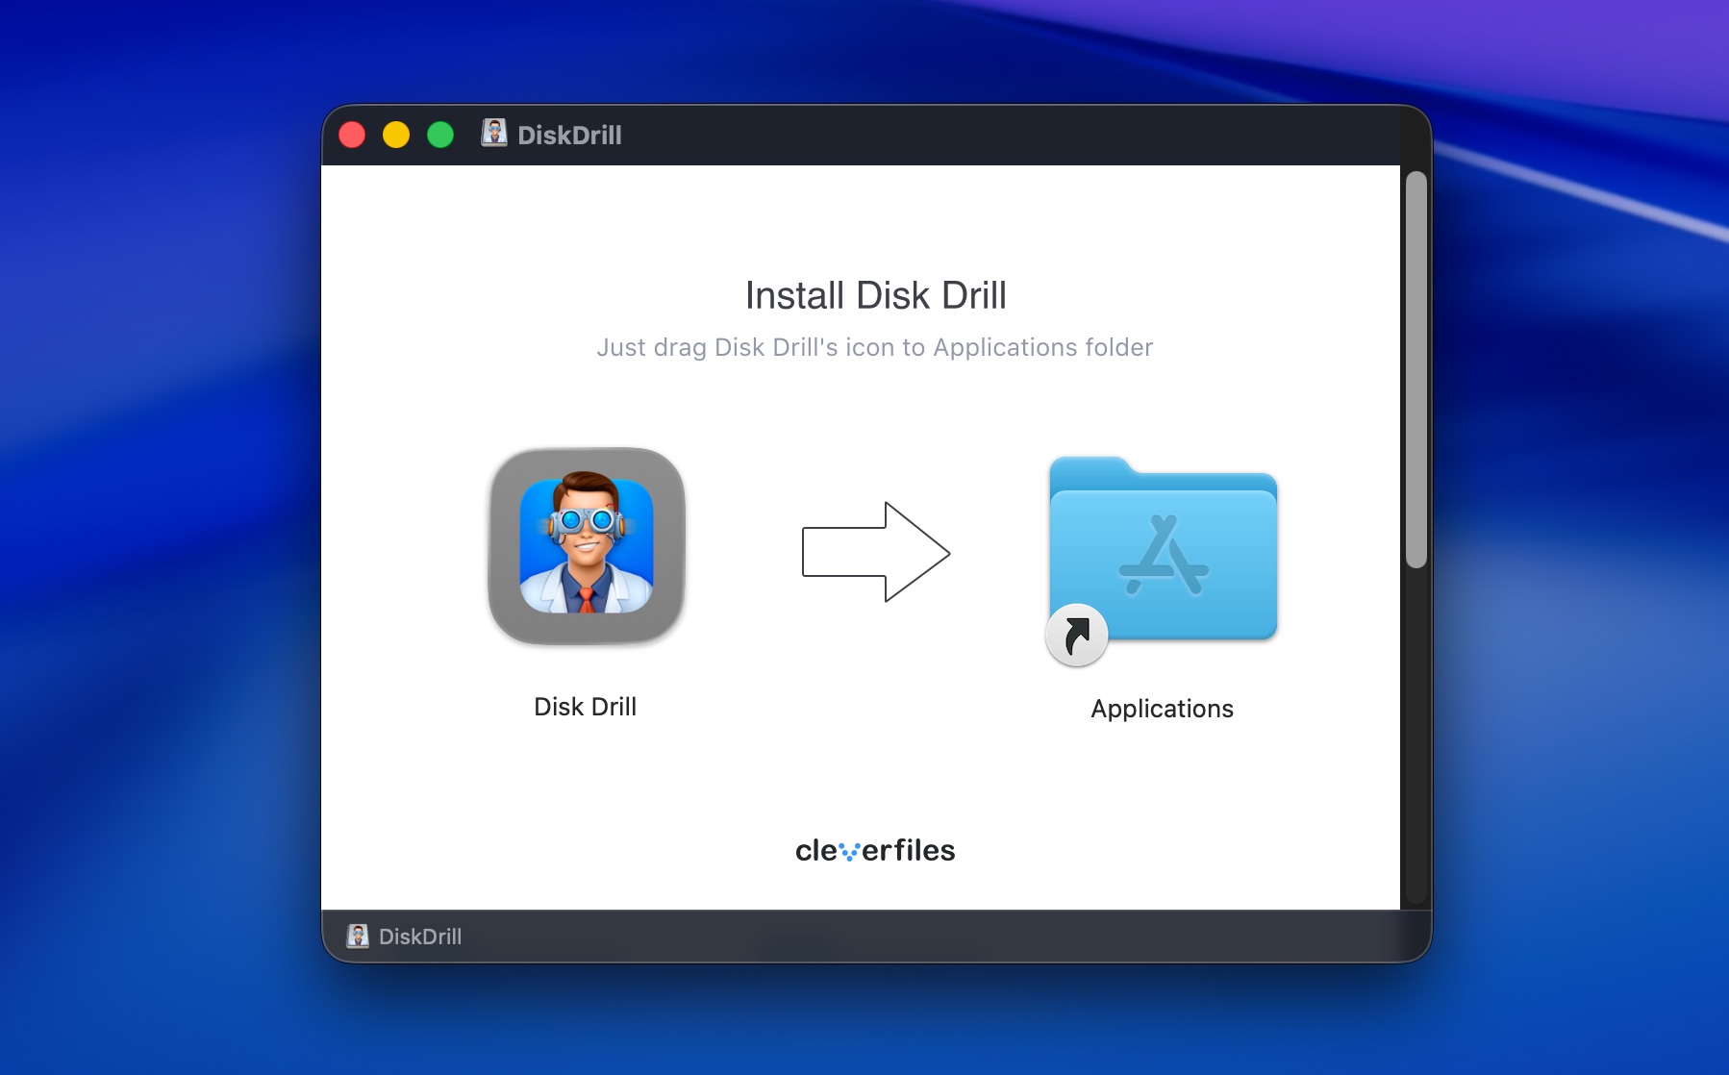Click the 'Disk Drill' label under the app icon
Viewport: 1729px width, 1075px height.
pos(586,707)
